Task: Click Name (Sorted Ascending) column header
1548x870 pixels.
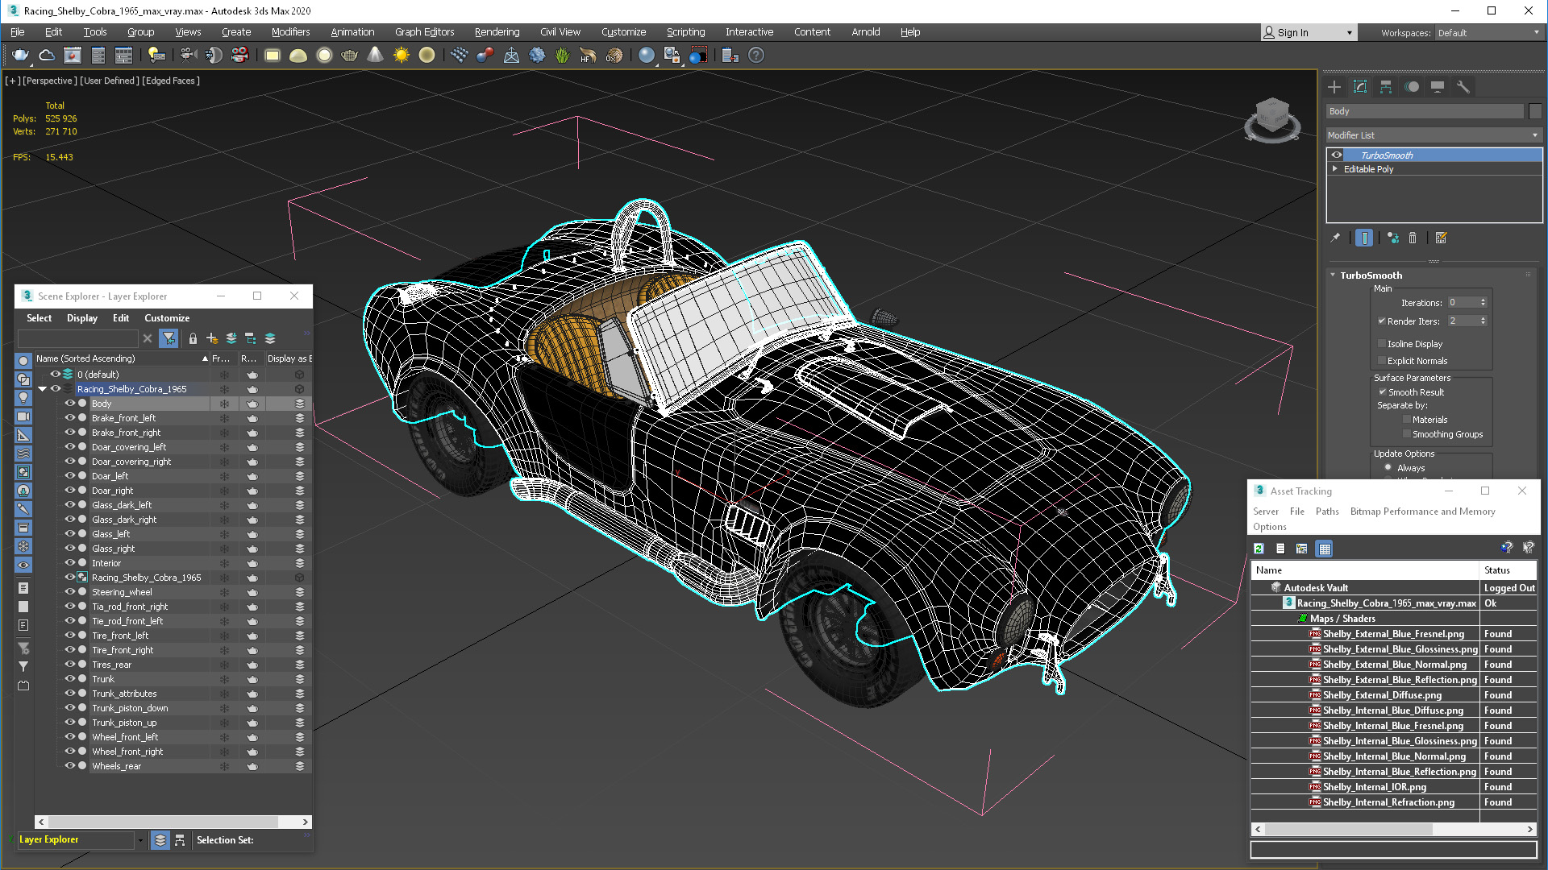Action: [x=122, y=358]
